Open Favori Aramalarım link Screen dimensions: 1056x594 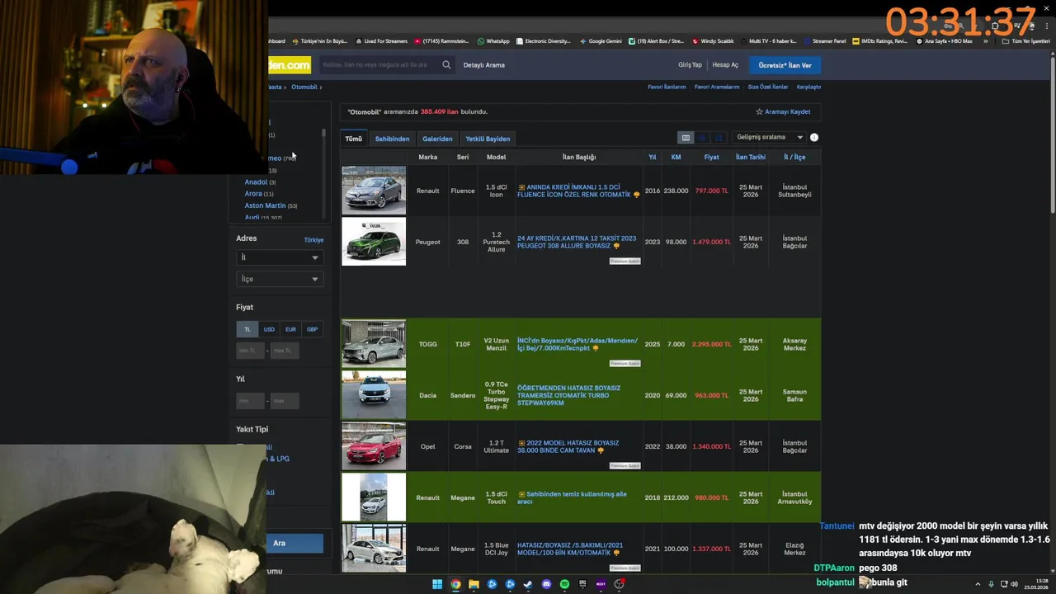[x=717, y=87]
